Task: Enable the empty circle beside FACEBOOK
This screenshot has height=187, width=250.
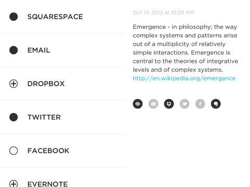Action: tap(14, 151)
